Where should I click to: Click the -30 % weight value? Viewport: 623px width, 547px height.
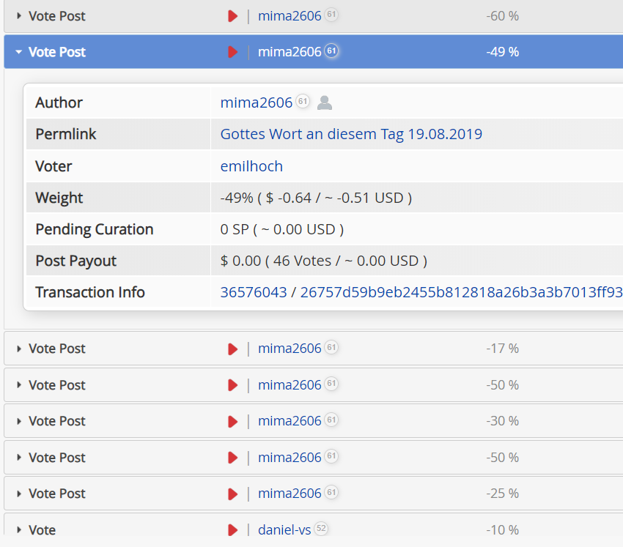pyautogui.click(x=502, y=421)
